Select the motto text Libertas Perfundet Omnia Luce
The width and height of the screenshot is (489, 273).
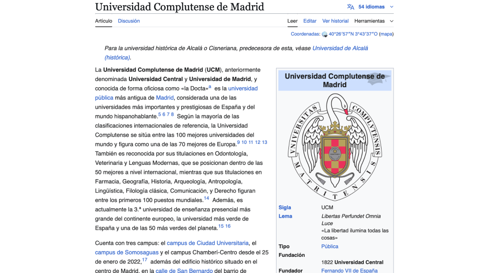click(351, 220)
